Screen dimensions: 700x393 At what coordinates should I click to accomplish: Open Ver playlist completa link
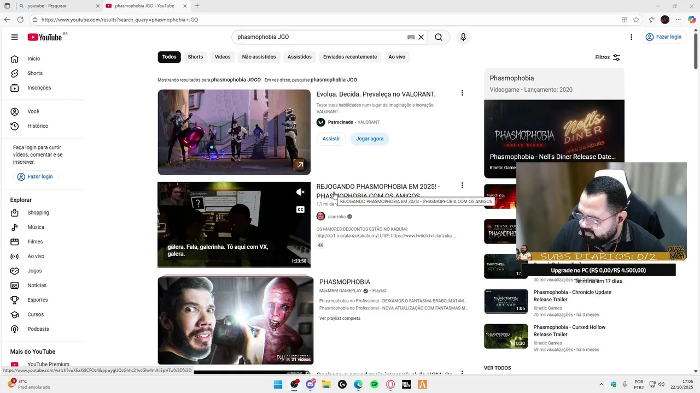pyautogui.click(x=340, y=318)
